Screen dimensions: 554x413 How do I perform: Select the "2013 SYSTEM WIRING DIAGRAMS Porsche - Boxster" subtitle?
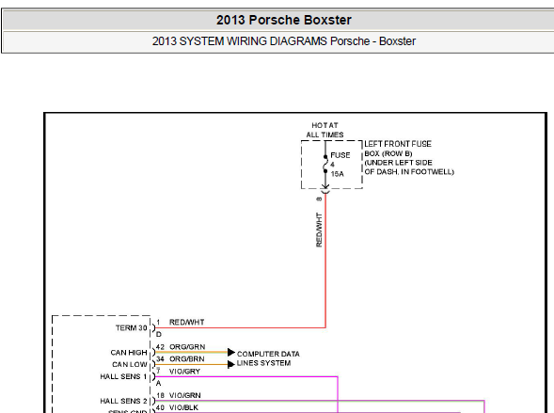(x=284, y=41)
